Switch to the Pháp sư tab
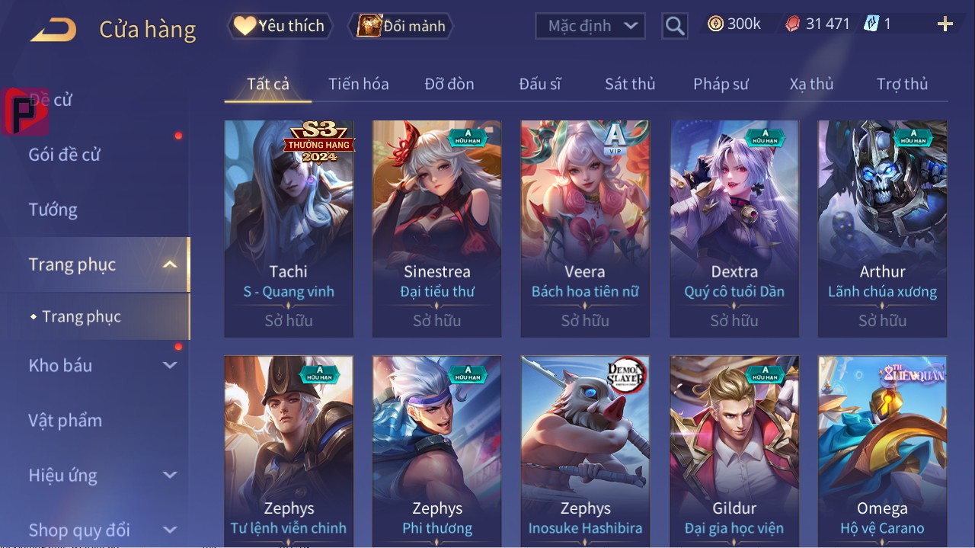 (721, 84)
